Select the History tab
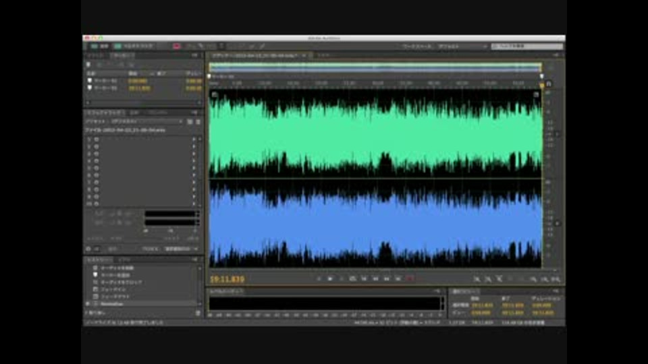This screenshot has width=648, height=364. tap(99, 260)
